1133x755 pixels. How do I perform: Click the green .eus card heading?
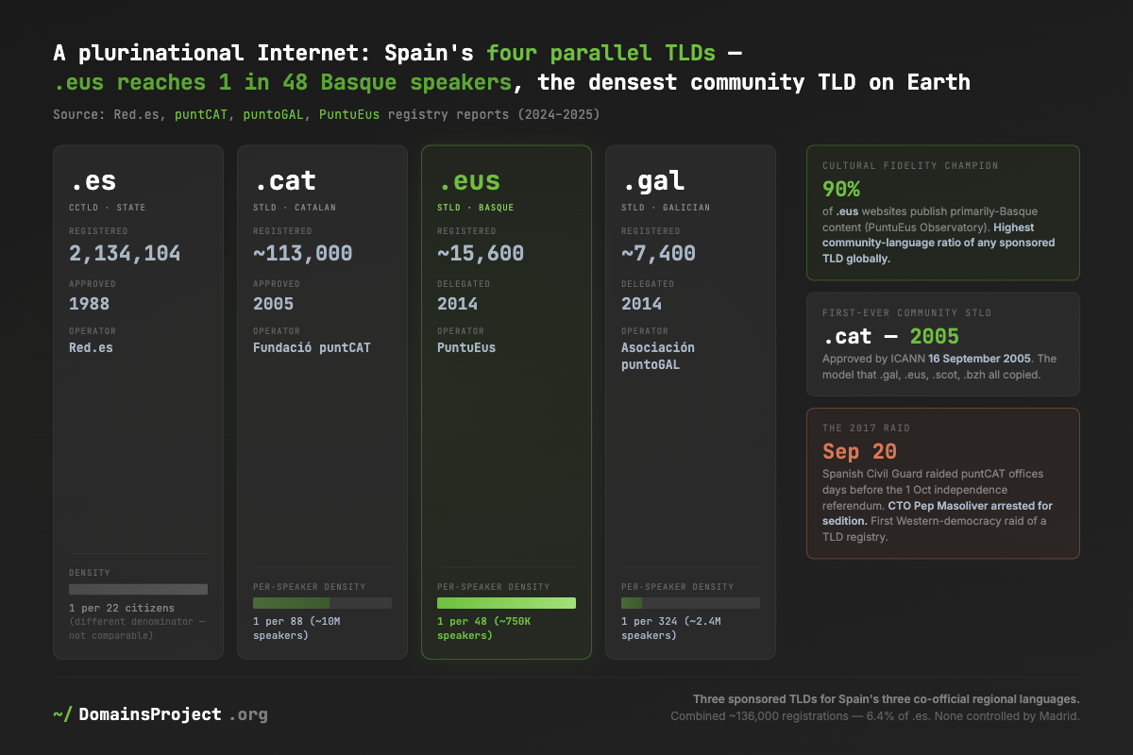point(468,180)
